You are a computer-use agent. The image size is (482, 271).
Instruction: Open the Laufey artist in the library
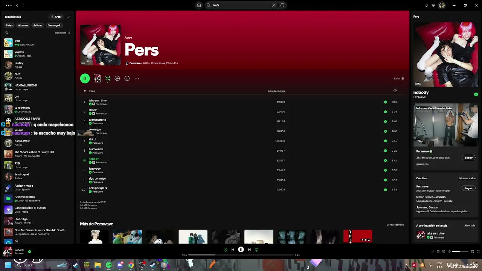click(38, 65)
